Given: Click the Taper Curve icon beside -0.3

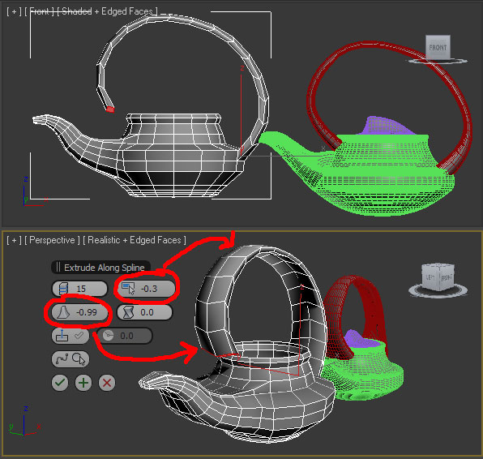Looking at the screenshot, I should (128, 289).
